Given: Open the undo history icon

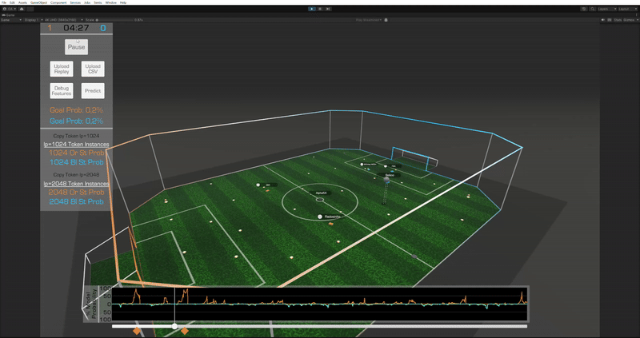Looking at the screenshot, I should point(582,9).
